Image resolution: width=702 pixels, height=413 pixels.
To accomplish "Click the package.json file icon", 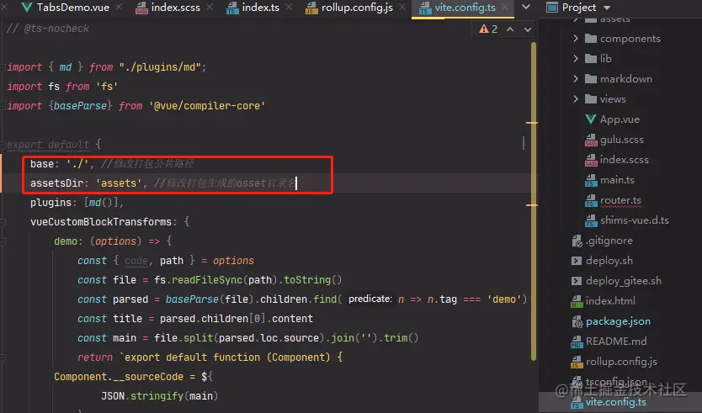I will pyautogui.click(x=577, y=321).
